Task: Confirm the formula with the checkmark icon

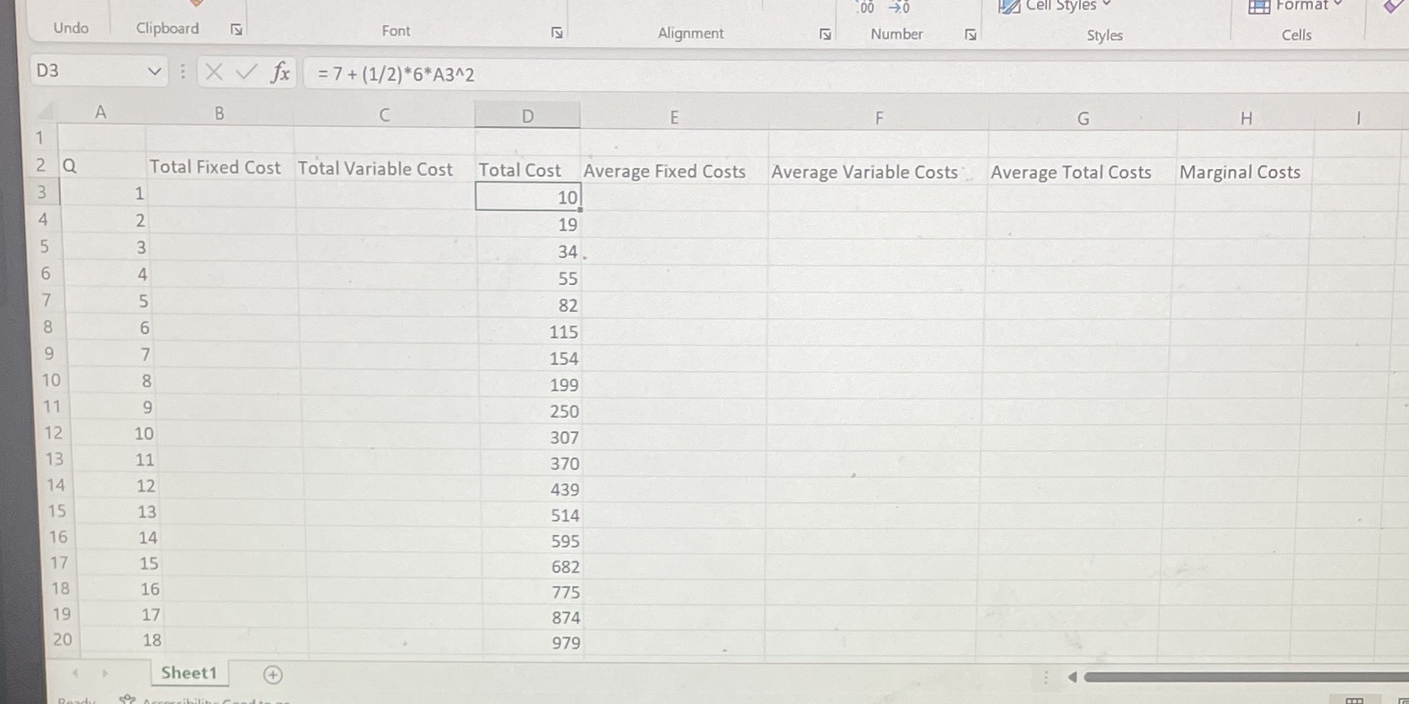Action: [x=246, y=72]
